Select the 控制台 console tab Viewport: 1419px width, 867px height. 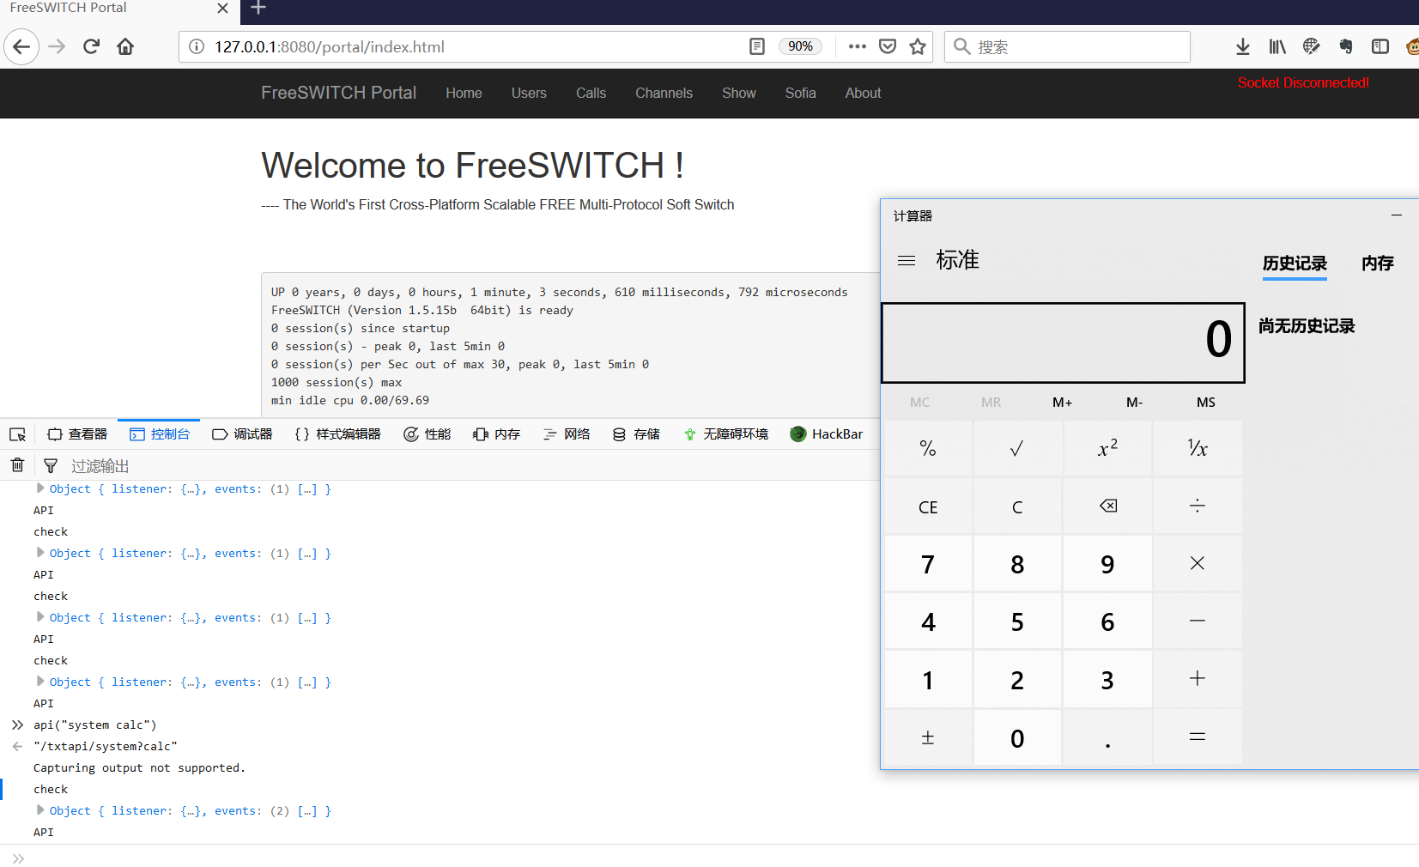tap(160, 434)
